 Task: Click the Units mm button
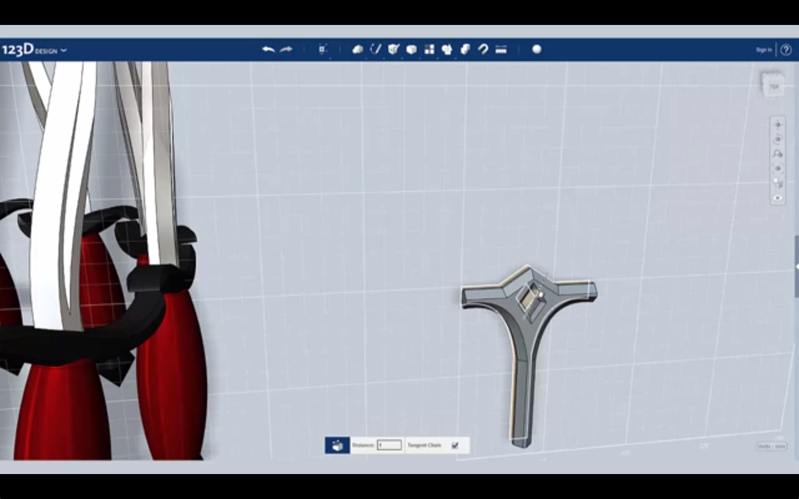(x=771, y=446)
